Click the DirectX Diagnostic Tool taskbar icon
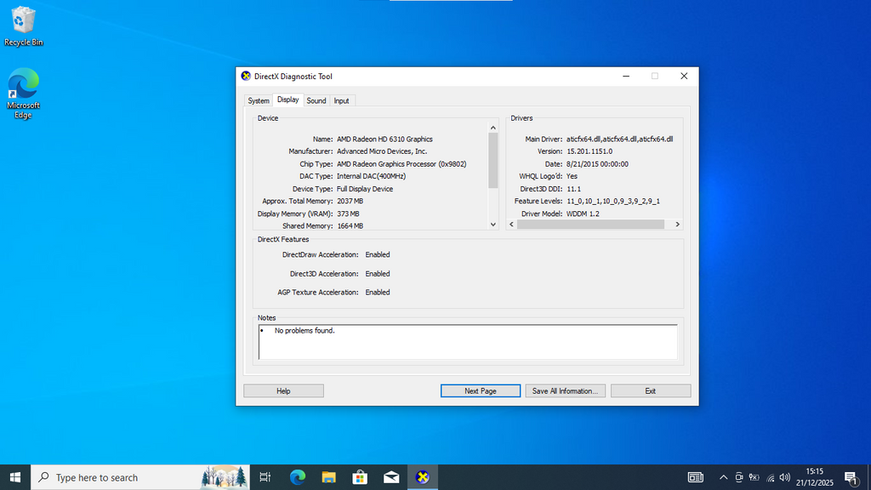This screenshot has width=871, height=490. pos(422,477)
